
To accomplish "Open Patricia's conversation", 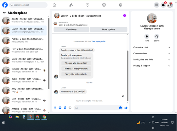I will (x=24, y=40).
